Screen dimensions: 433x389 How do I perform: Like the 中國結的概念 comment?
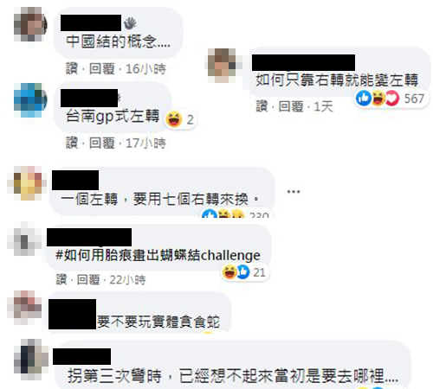pos(72,69)
